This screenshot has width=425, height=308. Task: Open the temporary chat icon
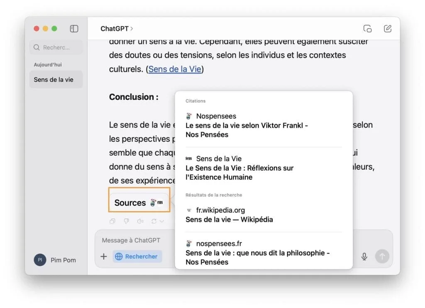(368, 29)
